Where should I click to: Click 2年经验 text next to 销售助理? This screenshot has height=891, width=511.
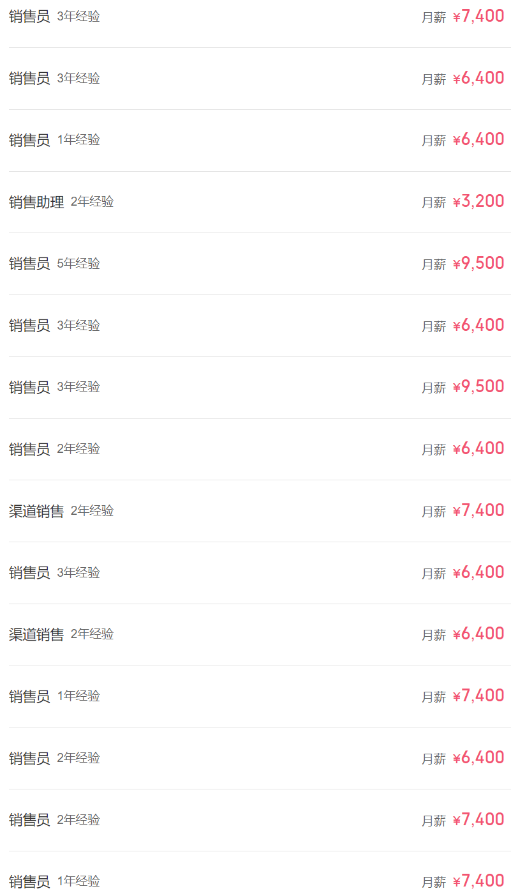click(x=93, y=201)
